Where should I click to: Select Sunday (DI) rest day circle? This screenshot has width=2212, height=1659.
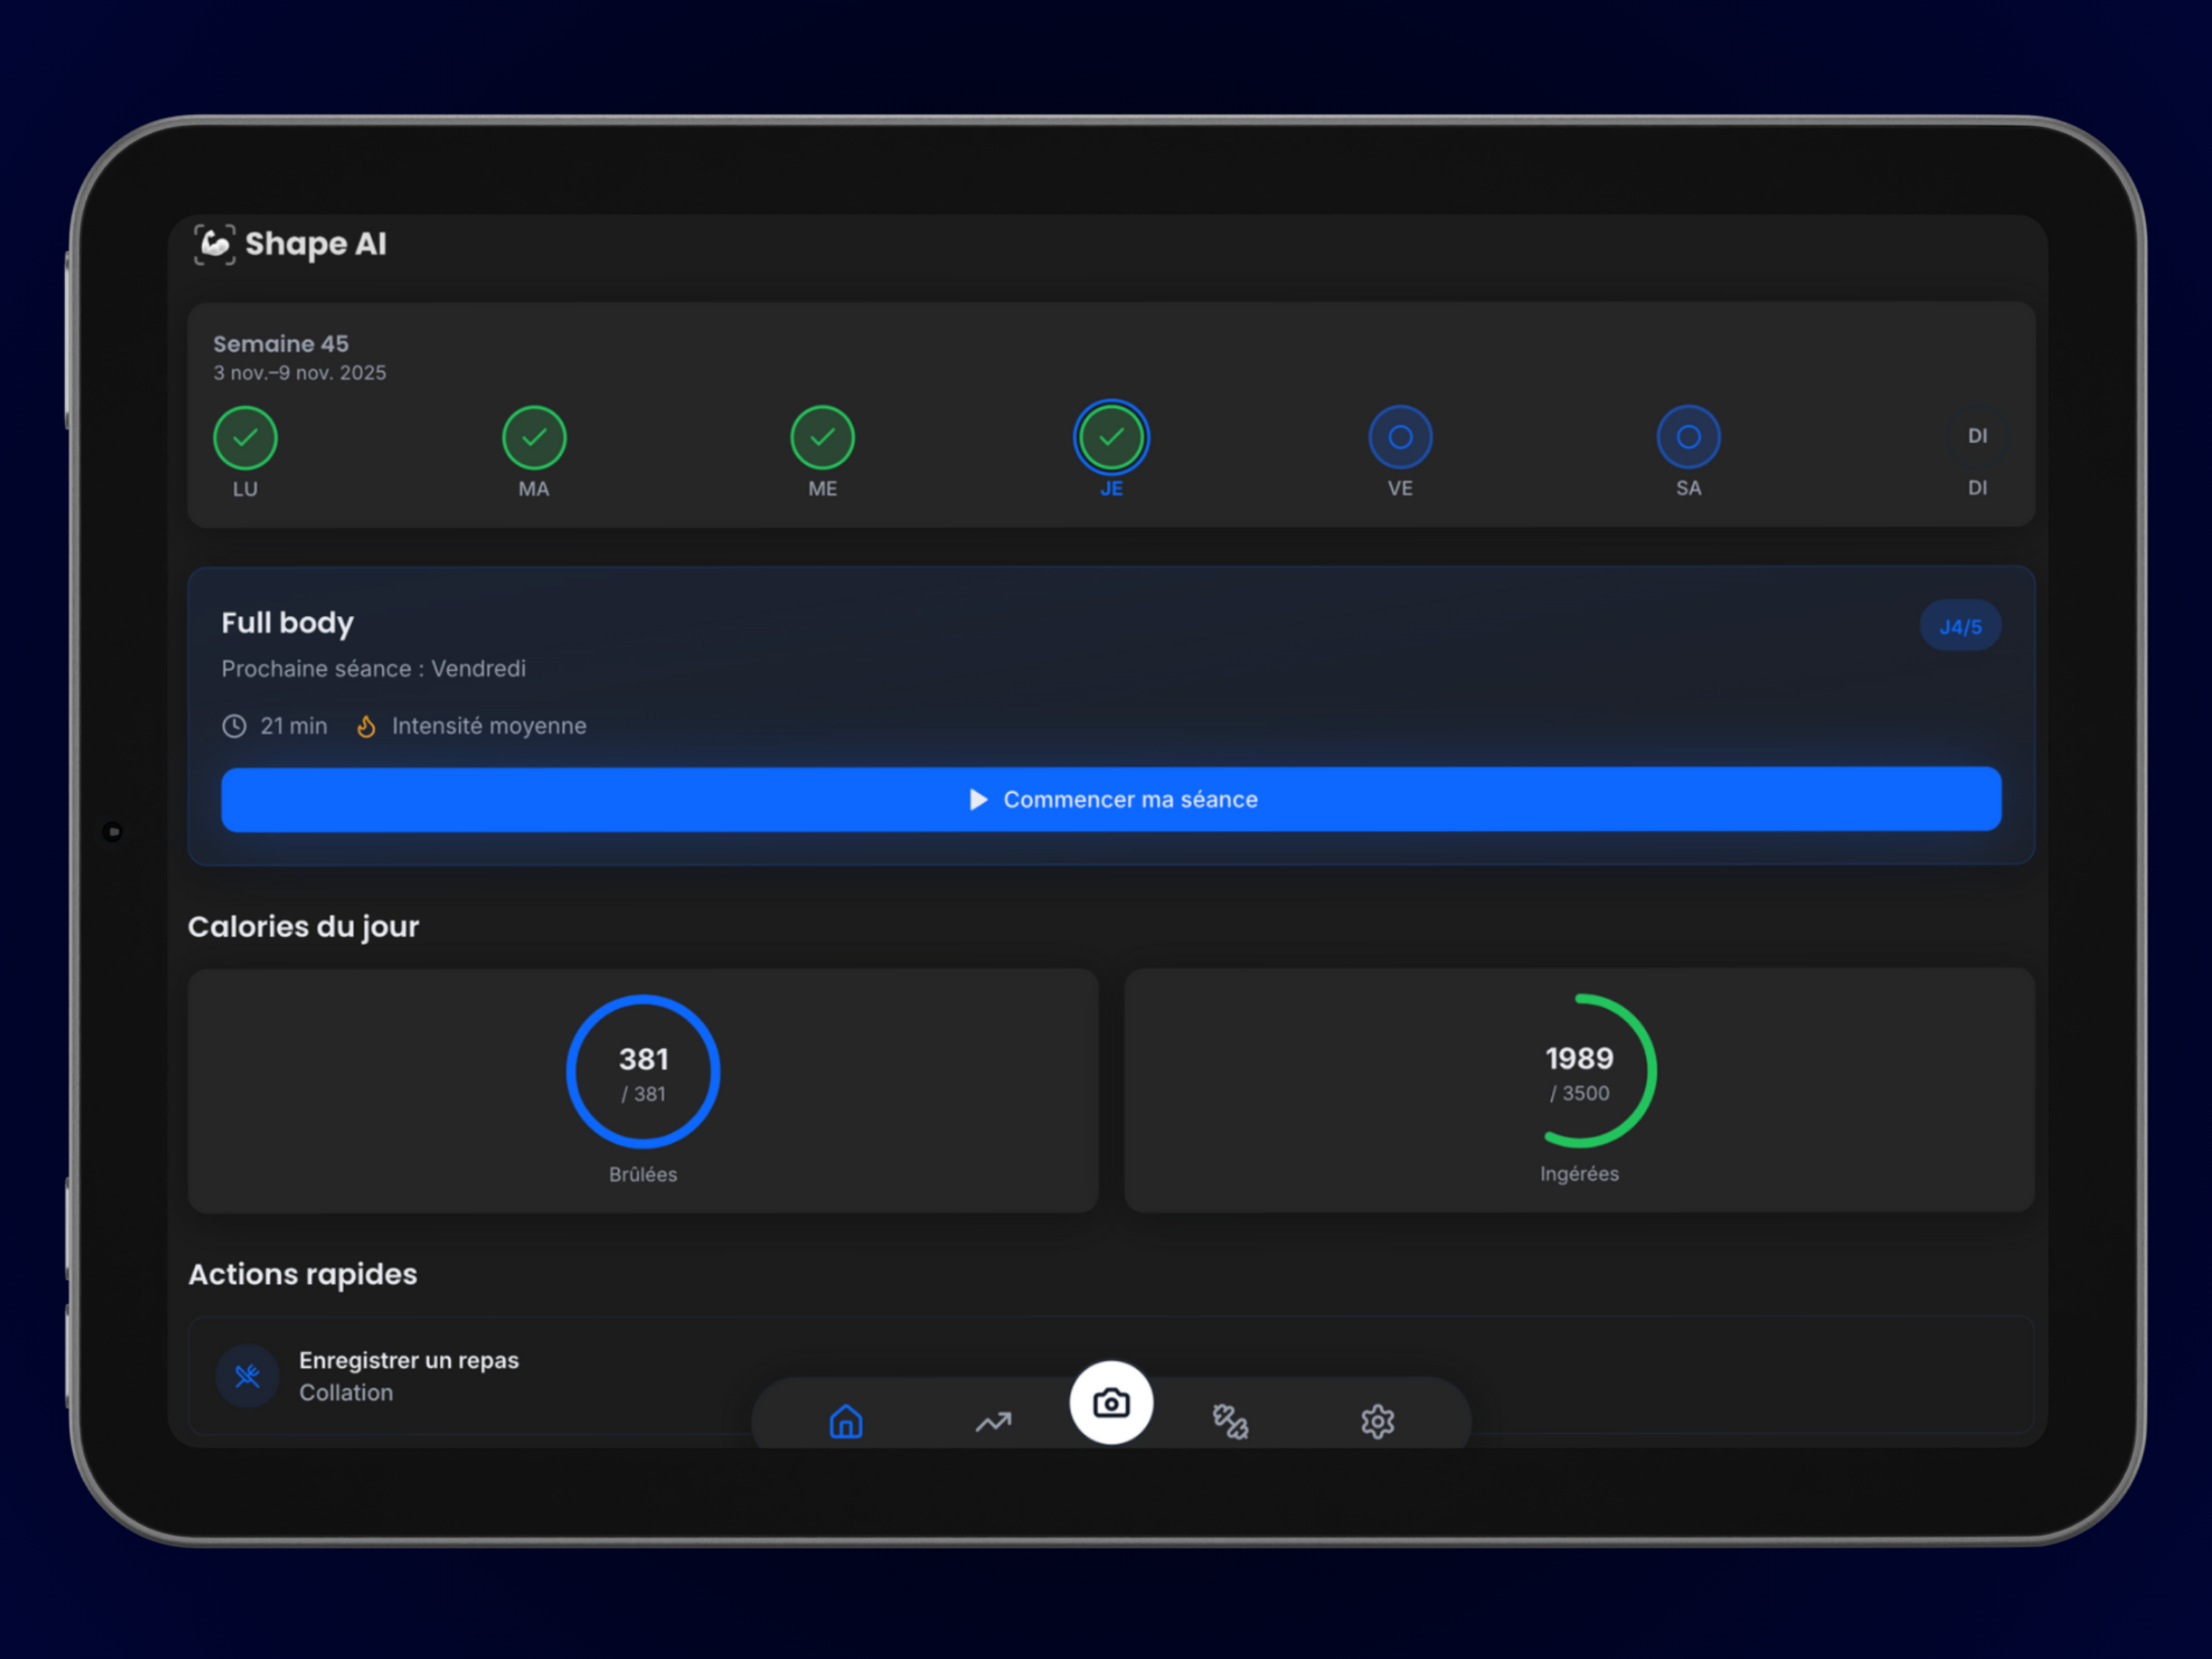pyautogui.click(x=1977, y=436)
